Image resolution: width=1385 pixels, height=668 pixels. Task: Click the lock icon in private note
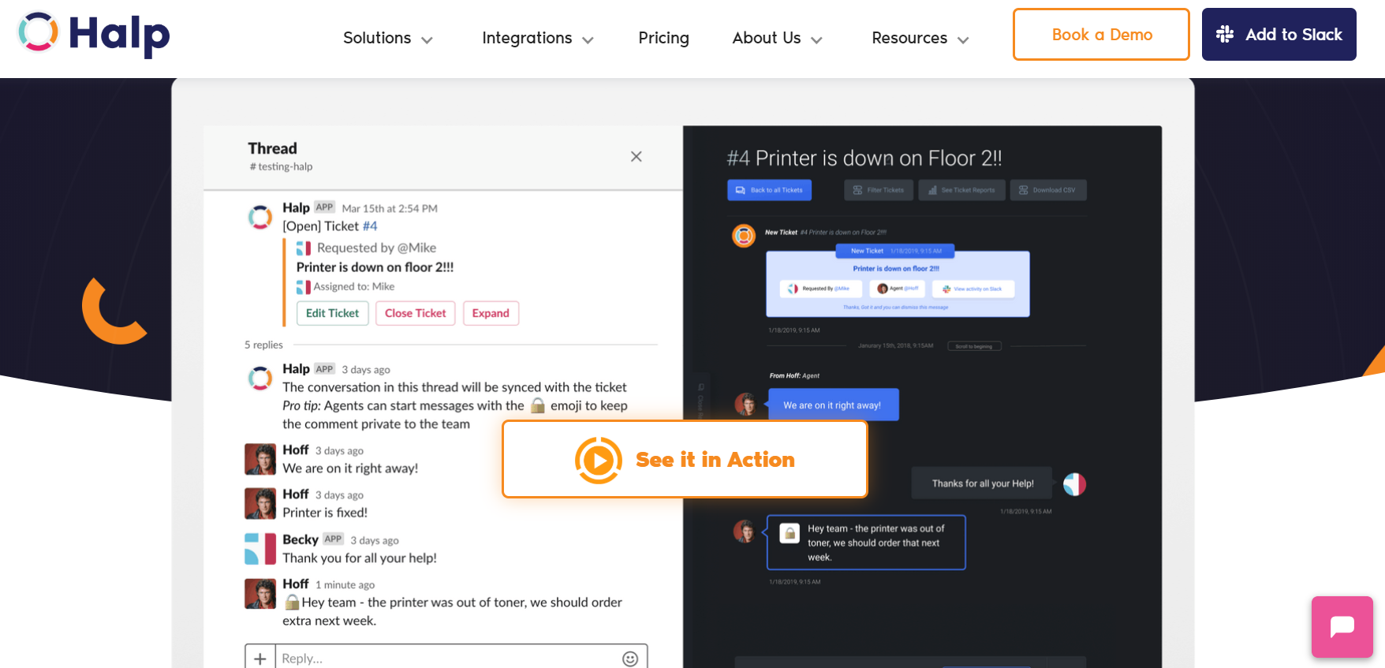click(x=790, y=533)
